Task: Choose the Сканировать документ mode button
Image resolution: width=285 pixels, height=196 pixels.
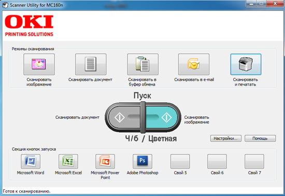Action: pyautogui.click(x=91, y=64)
